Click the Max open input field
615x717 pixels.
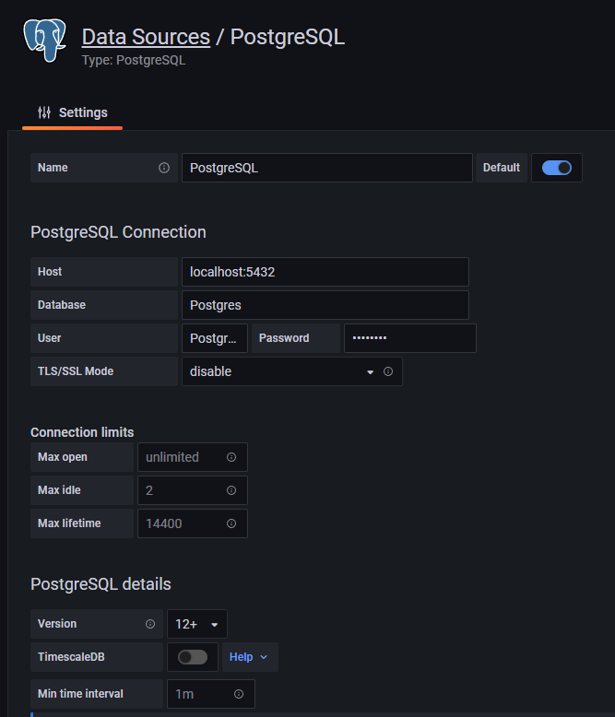point(192,457)
